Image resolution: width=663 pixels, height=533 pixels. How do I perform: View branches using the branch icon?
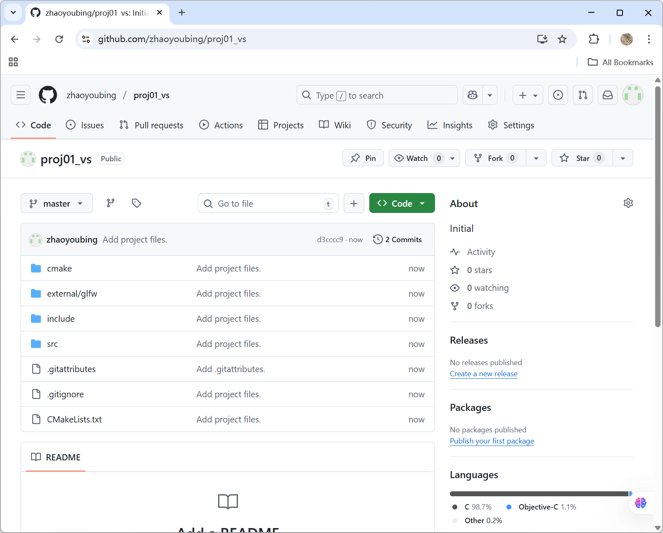point(110,203)
